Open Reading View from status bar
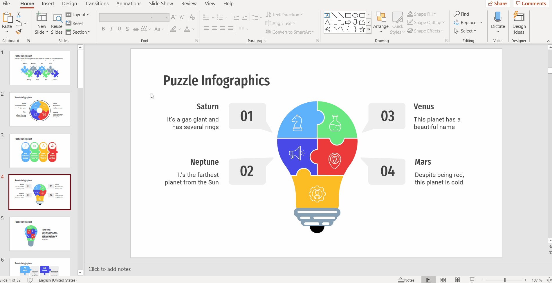This screenshot has height=283, width=552. coord(457,280)
